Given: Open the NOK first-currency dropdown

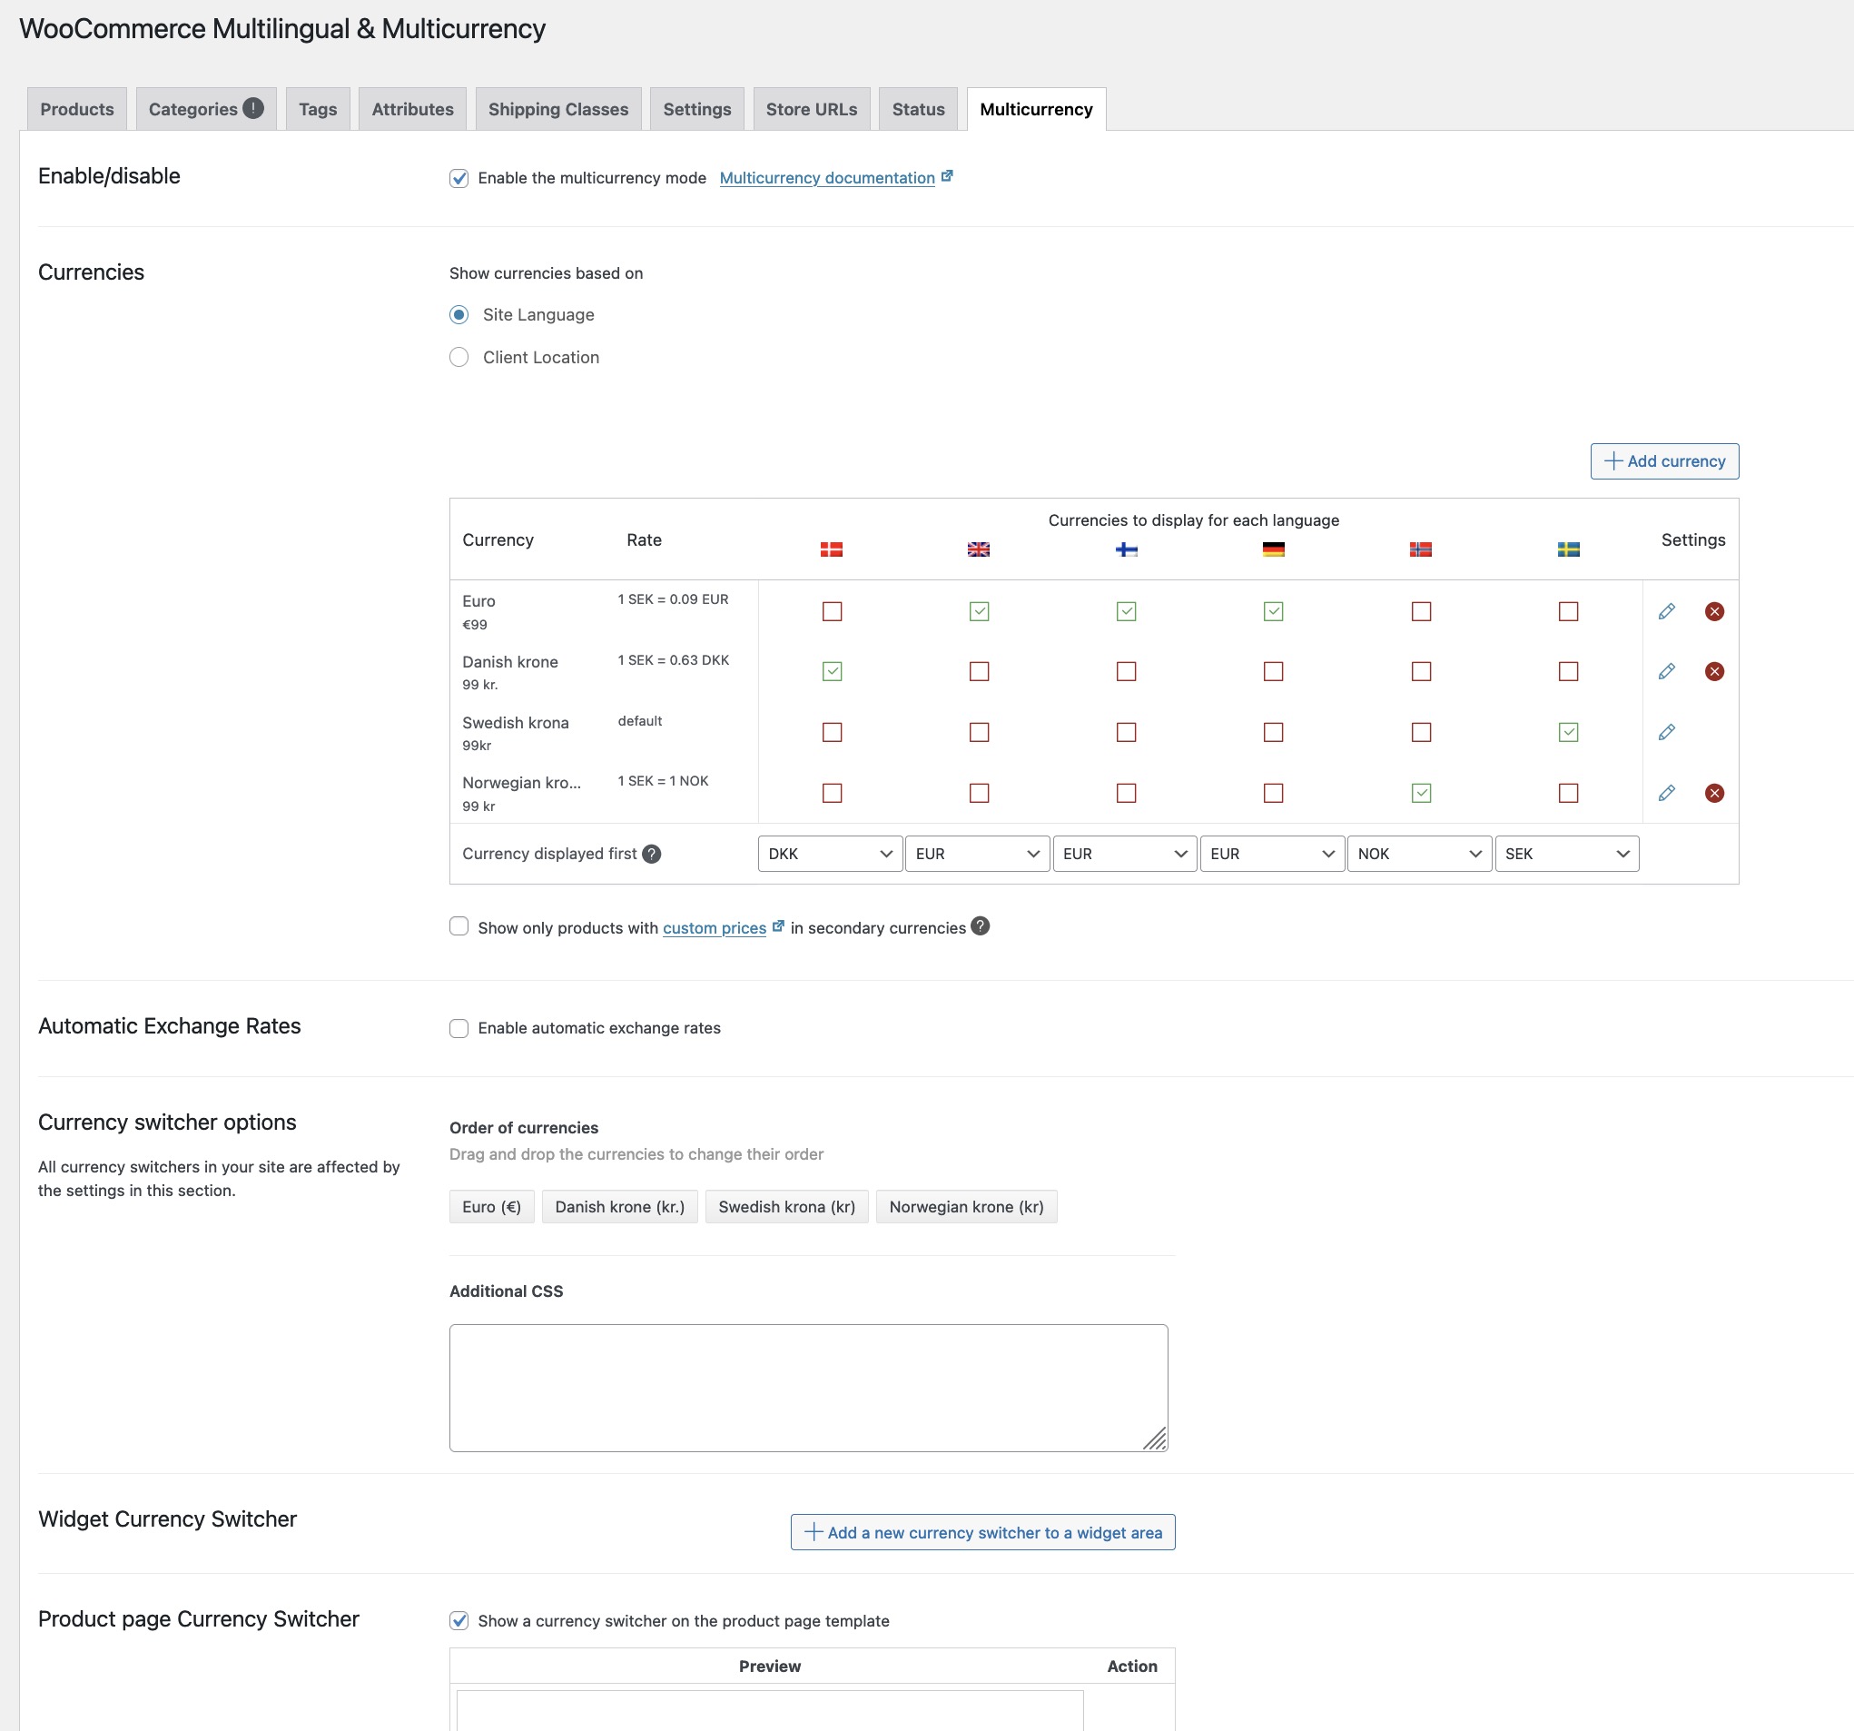Looking at the screenshot, I should click(x=1419, y=854).
